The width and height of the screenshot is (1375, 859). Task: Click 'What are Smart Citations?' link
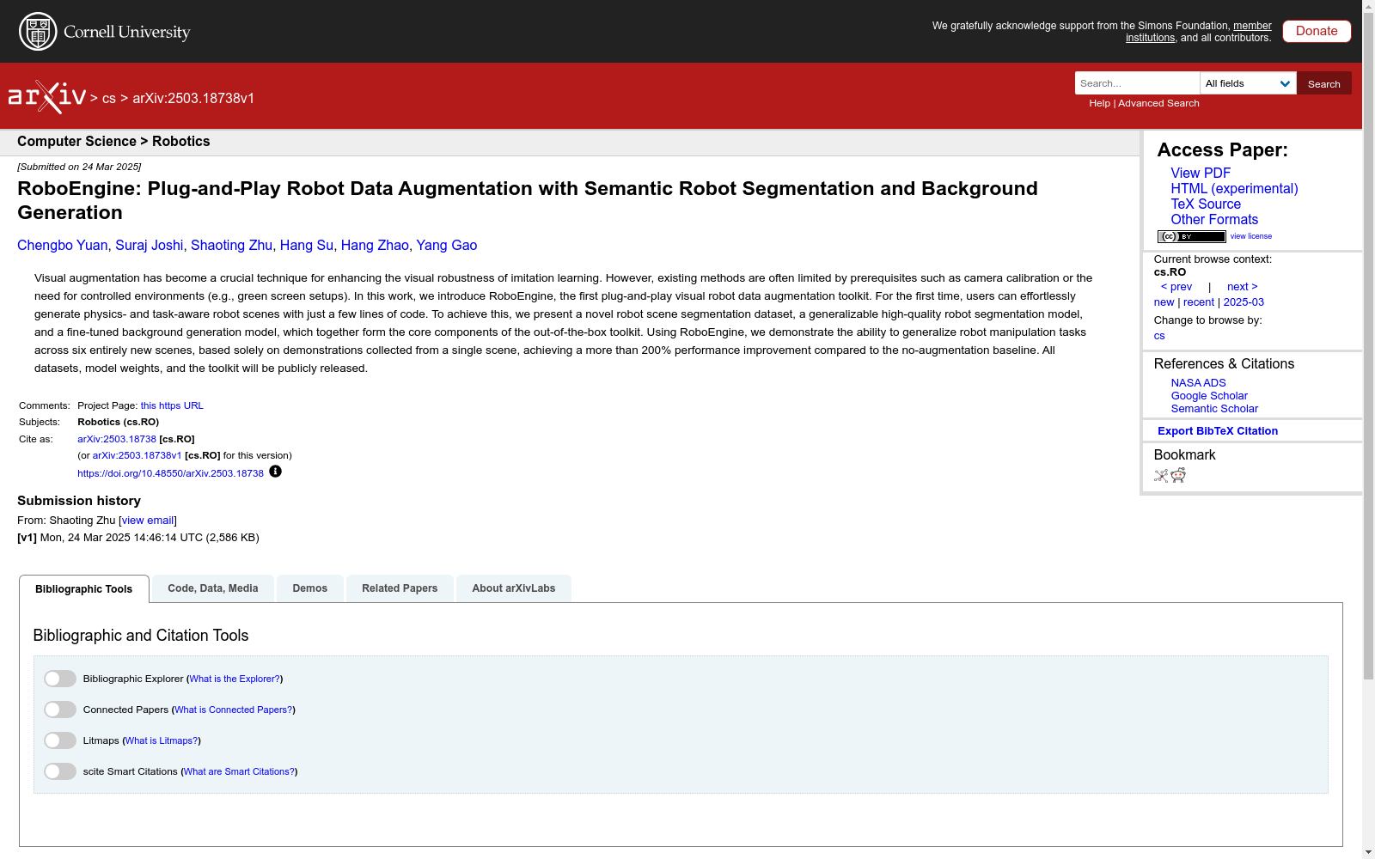point(239,771)
